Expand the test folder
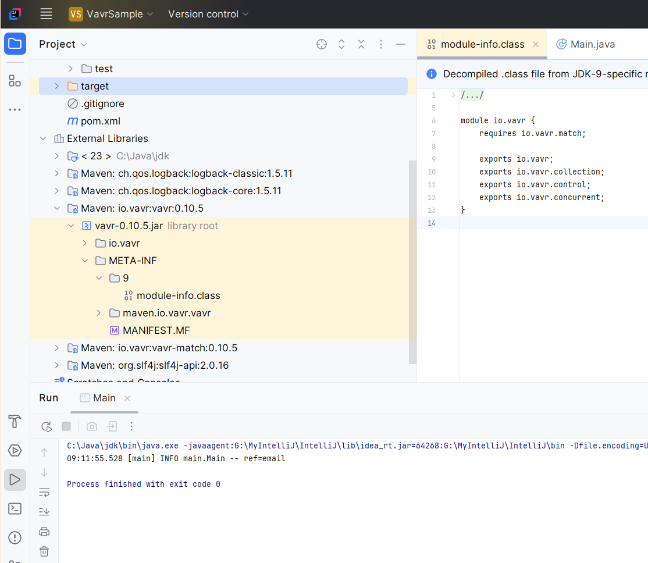 [x=70, y=69]
